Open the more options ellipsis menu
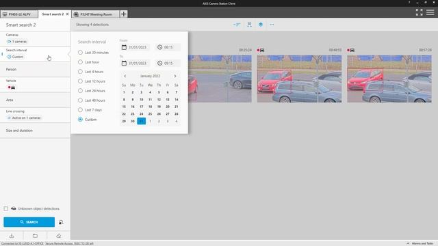This screenshot has width=438, height=246. coord(272,25)
